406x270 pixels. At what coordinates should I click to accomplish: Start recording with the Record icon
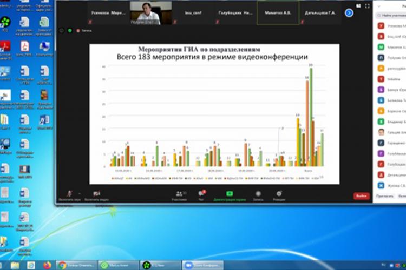click(258, 194)
